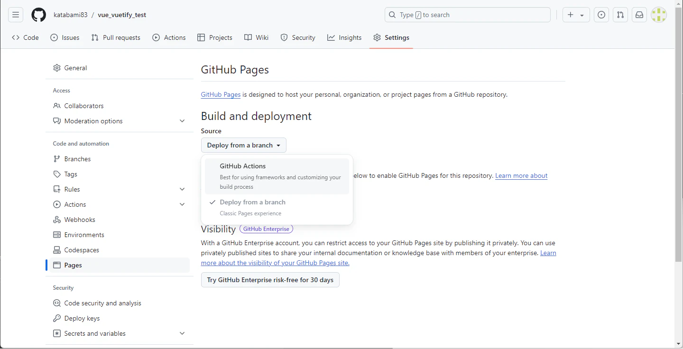
Task: Open the Code tab
Action: pyautogui.click(x=26, y=37)
